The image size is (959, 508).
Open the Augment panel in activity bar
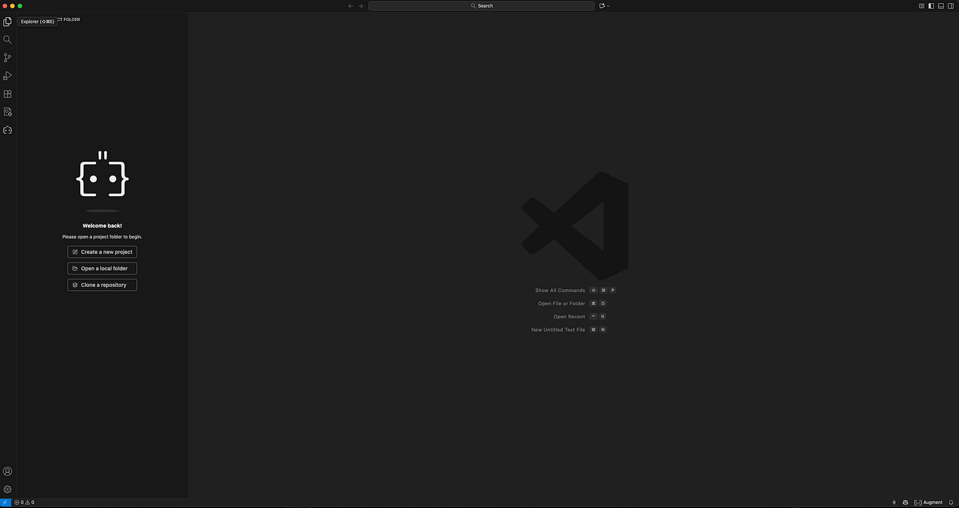pyautogui.click(x=7, y=130)
